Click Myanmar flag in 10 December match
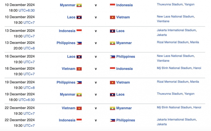This screenshot has height=131, width=211. pyautogui.click(x=79, y=5)
